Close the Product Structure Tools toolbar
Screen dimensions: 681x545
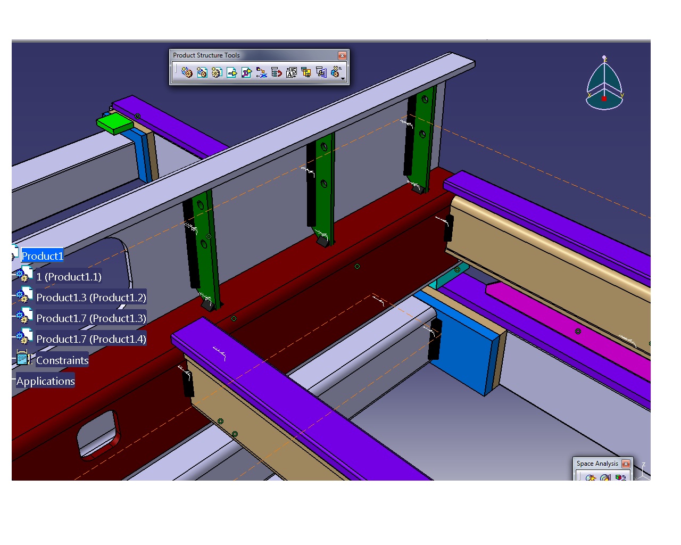click(x=342, y=55)
